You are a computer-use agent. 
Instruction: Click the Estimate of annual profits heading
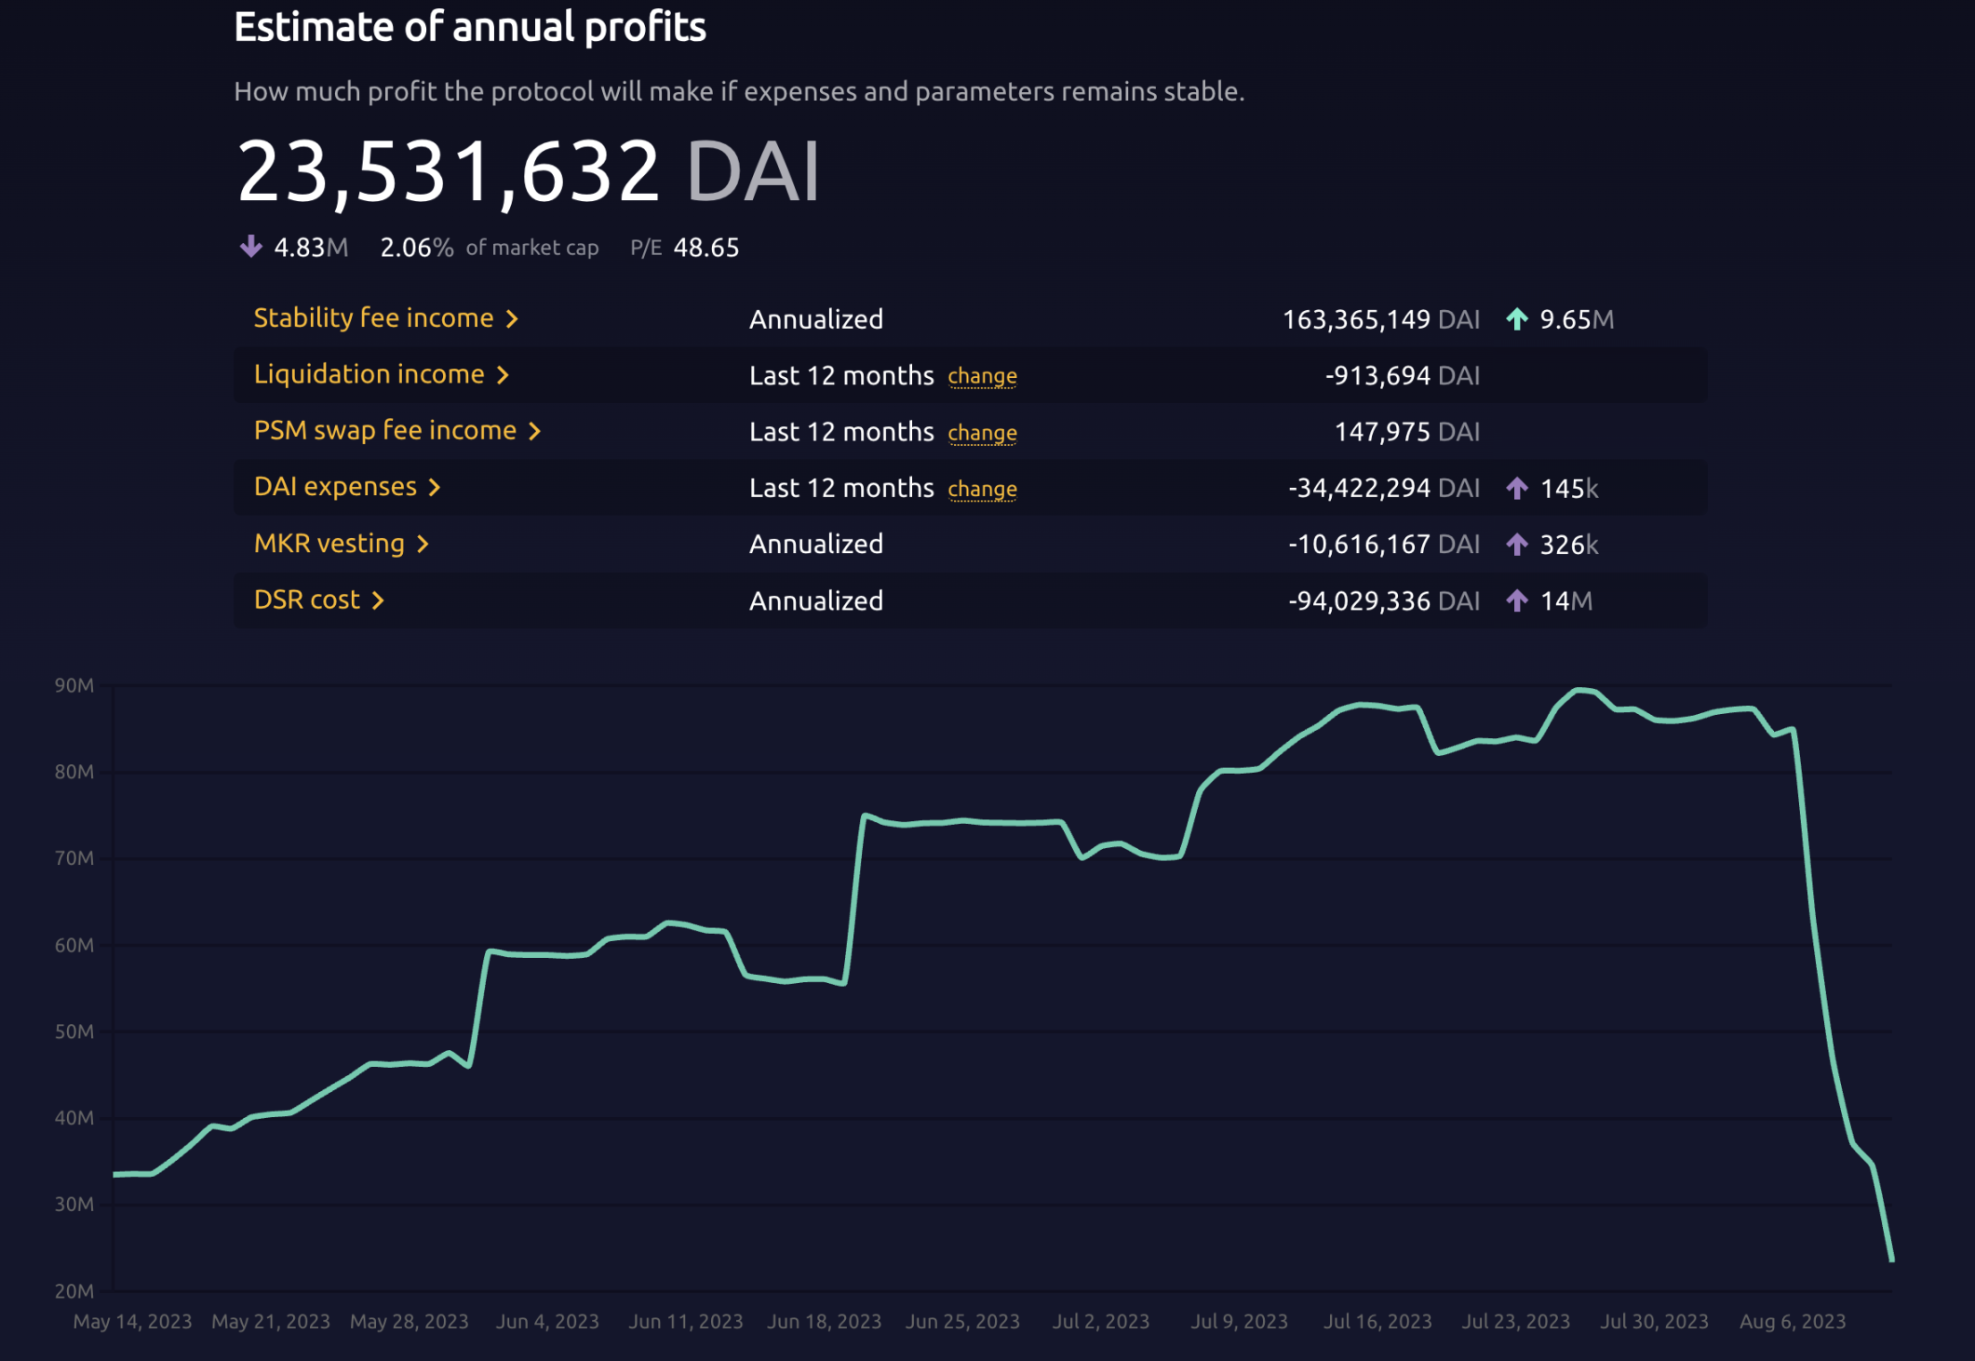click(470, 27)
